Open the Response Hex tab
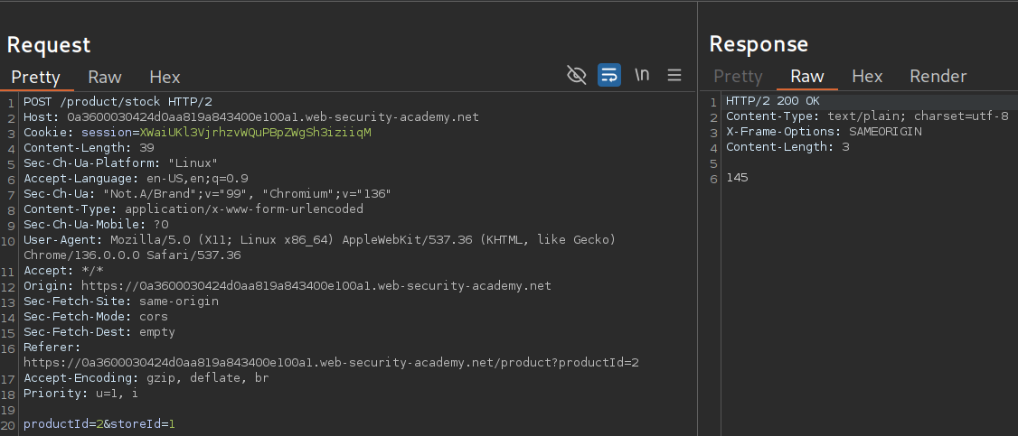 867,77
